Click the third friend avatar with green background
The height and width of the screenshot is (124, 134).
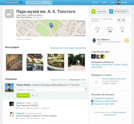(103, 56)
